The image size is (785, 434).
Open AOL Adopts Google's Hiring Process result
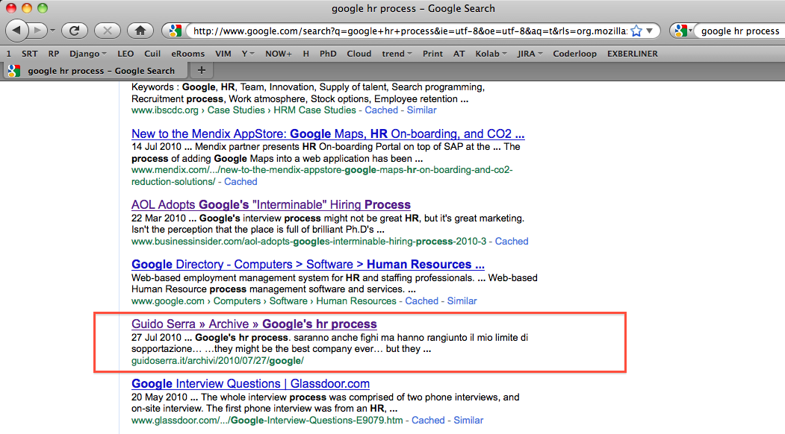(x=270, y=204)
